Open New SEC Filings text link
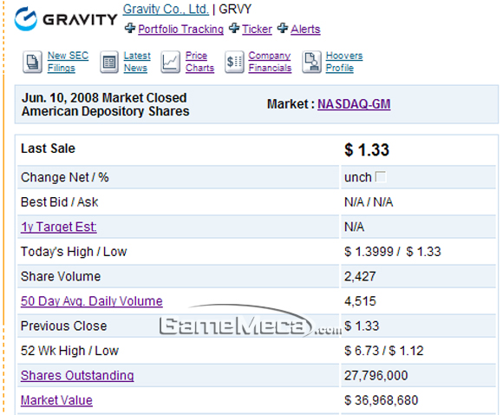503x415 pixels. tap(68, 62)
